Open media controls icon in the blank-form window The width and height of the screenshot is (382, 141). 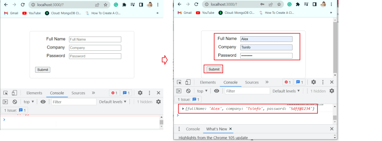coord(132,4)
